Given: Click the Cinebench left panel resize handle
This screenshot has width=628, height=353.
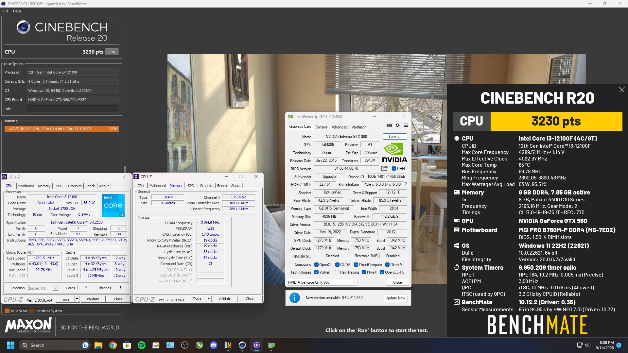Looking at the screenshot, I should (125, 169).
